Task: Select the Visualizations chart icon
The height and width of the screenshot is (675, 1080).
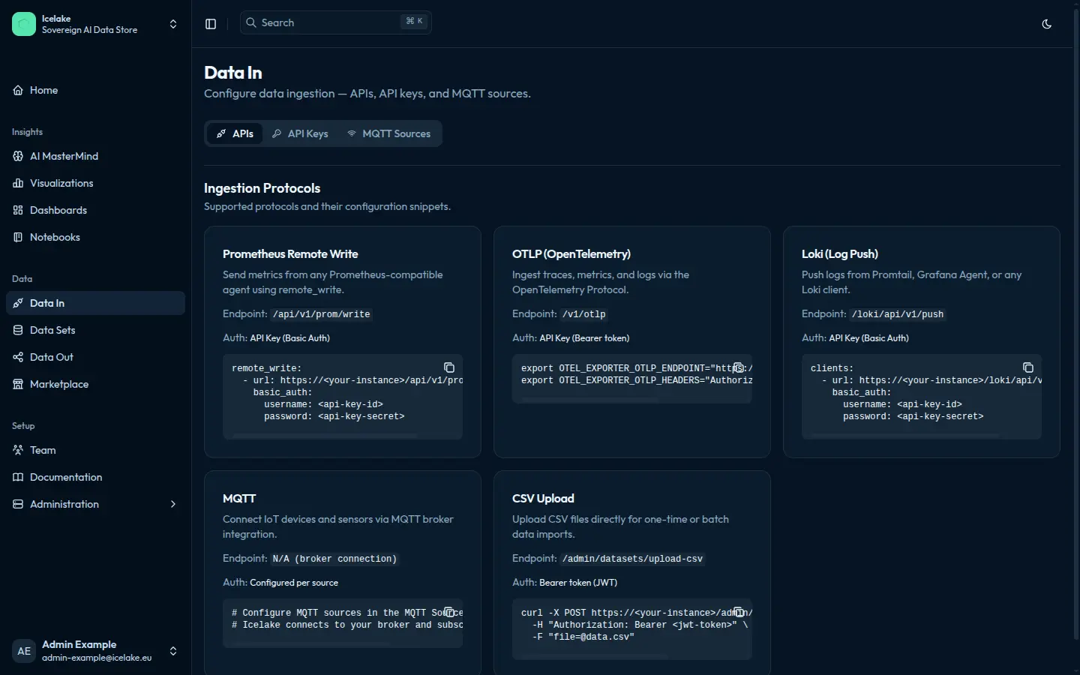Action: pyautogui.click(x=17, y=183)
